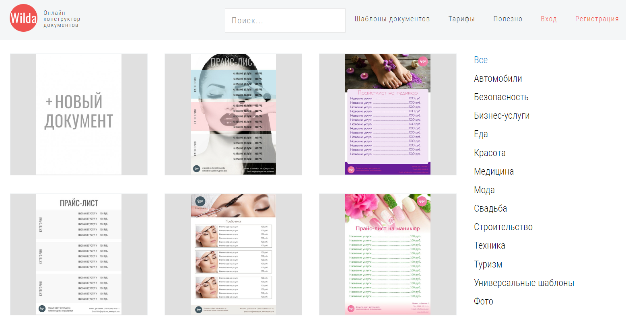This screenshot has height=325, width=626.
Task: Click the Вход login link
Action: (549, 19)
